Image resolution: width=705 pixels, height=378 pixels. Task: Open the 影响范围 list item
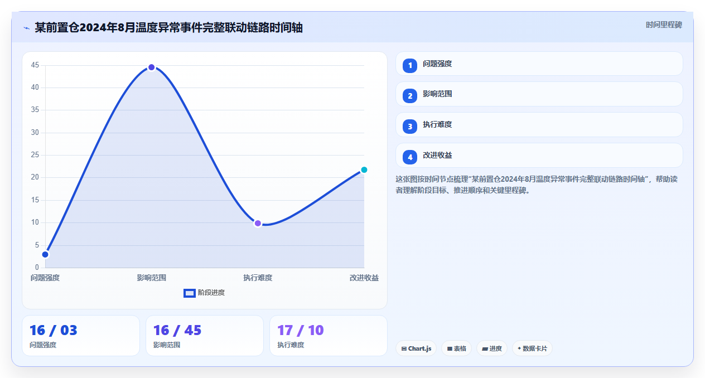pos(539,94)
